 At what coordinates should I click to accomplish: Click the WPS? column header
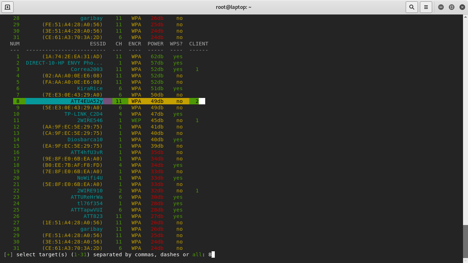point(176,44)
